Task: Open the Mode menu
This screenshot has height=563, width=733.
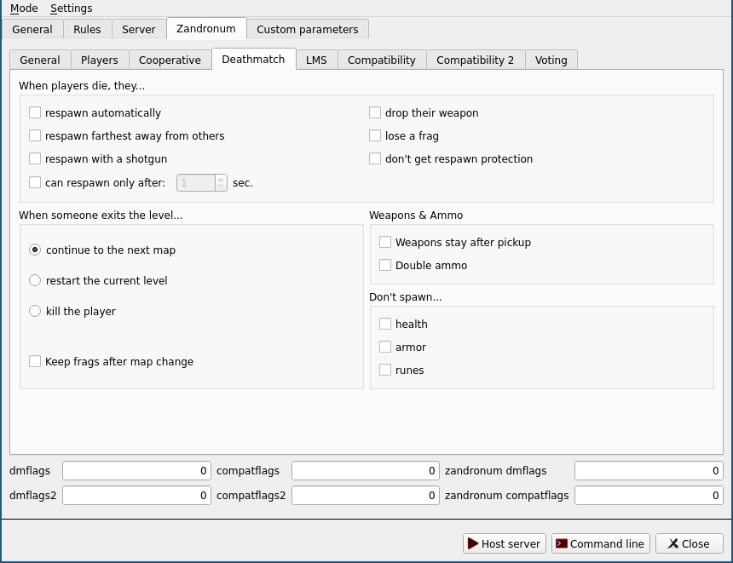Action: [x=24, y=8]
